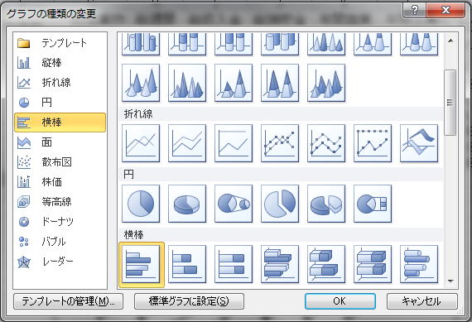Select the exploded pie chart icon
This screenshot has width=472, height=322.
(280, 204)
